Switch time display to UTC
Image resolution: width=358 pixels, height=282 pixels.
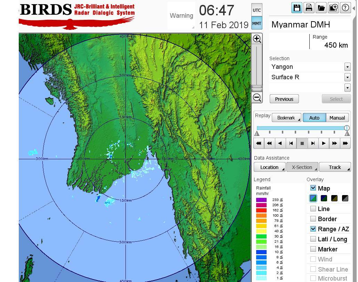coord(257,10)
